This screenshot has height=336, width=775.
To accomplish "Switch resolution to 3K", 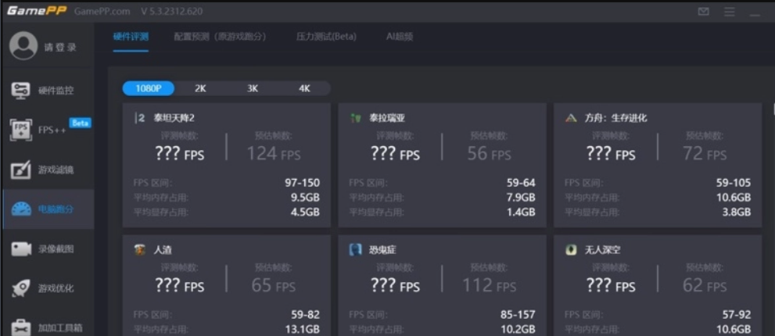I will click(x=253, y=88).
